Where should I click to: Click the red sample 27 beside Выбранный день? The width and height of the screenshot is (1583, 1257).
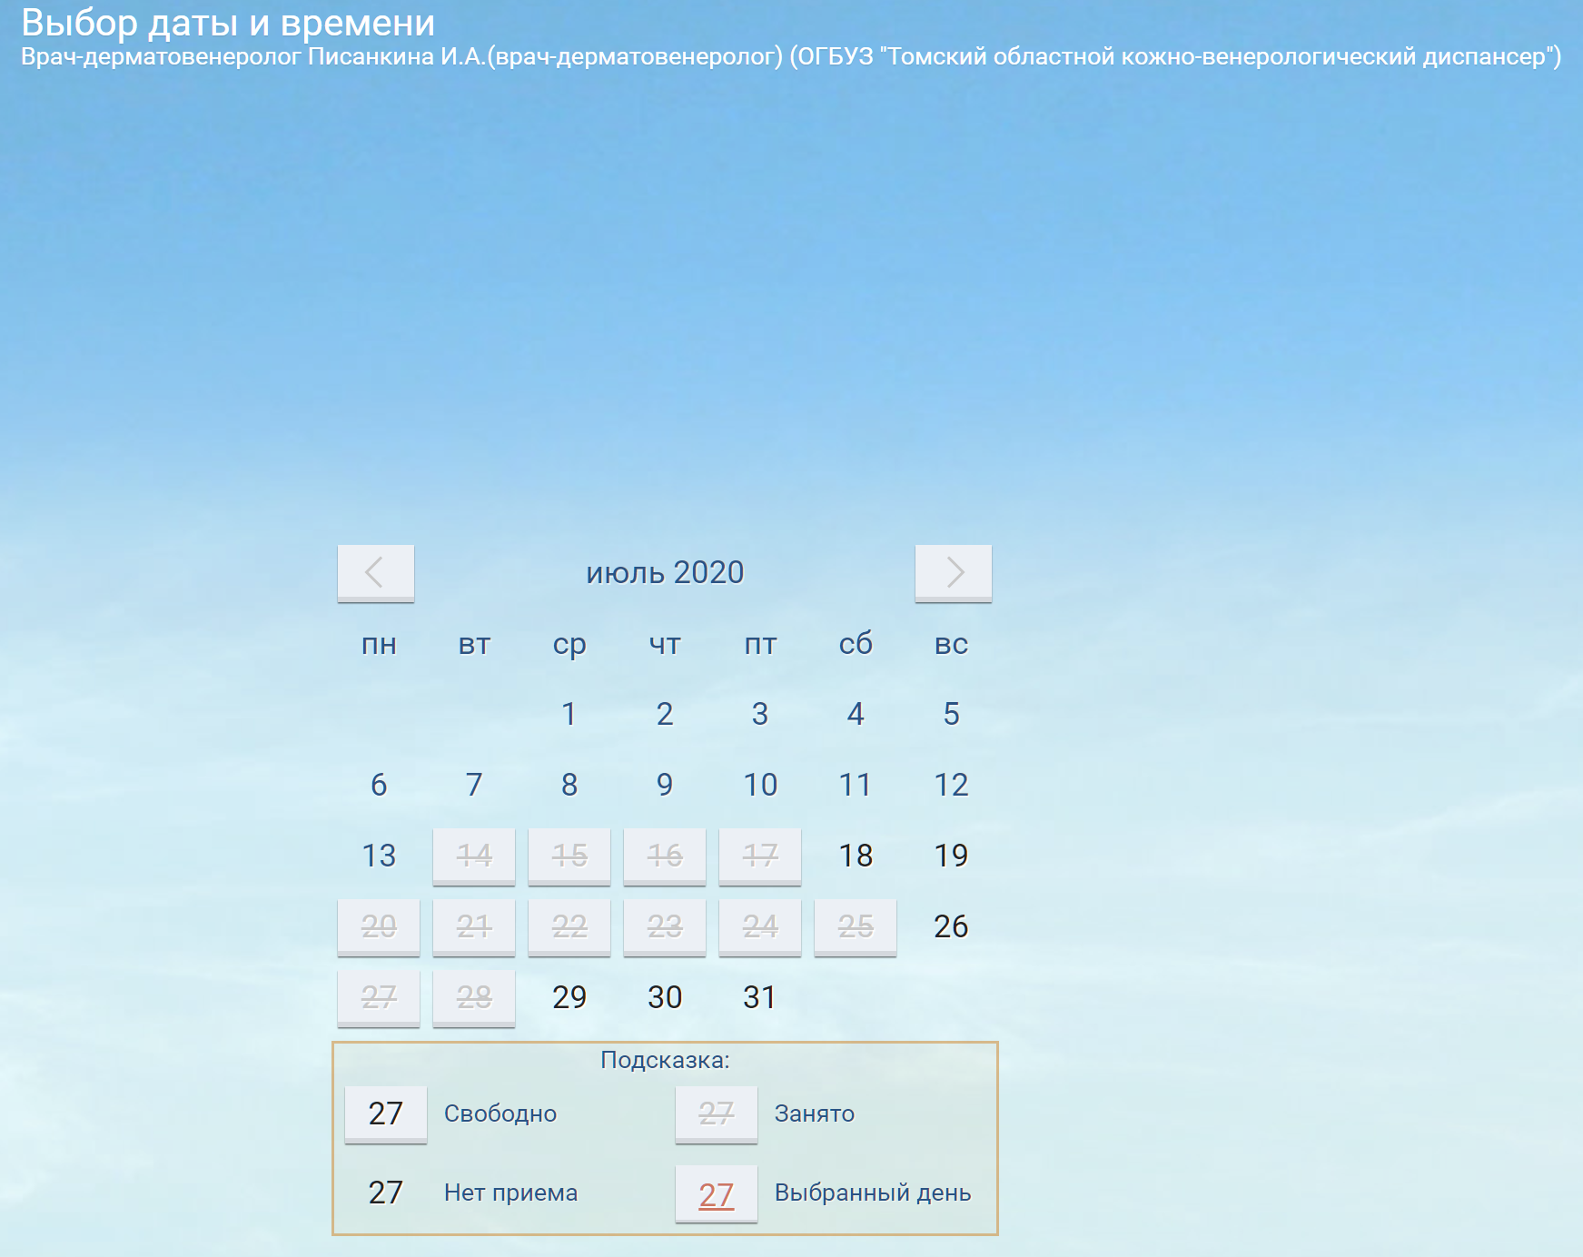point(717,1194)
